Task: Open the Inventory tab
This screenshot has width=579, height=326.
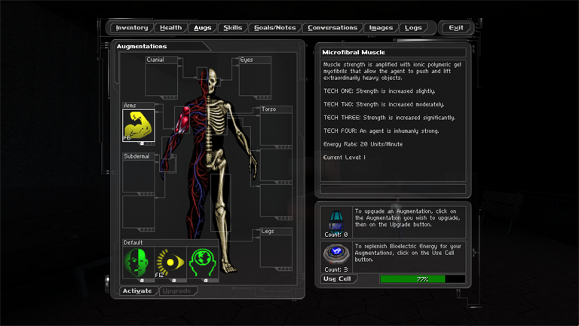Action: (132, 28)
